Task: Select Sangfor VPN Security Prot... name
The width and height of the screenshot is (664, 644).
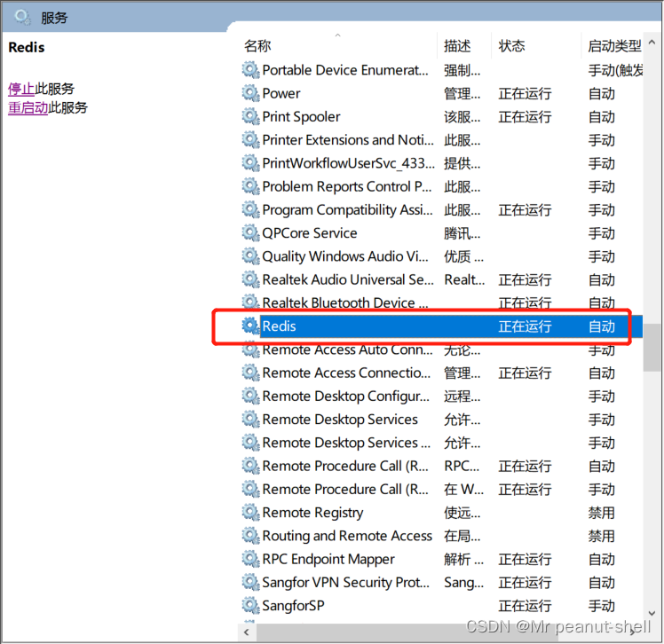Action: tap(345, 582)
